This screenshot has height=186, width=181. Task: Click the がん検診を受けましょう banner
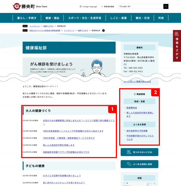tap(69, 67)
